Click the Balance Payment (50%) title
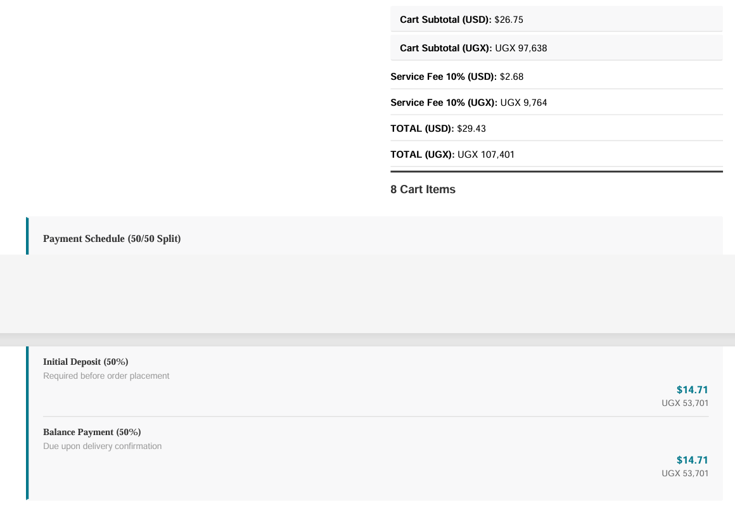Viewport: 735px width, 506px height. click(92, 432)
